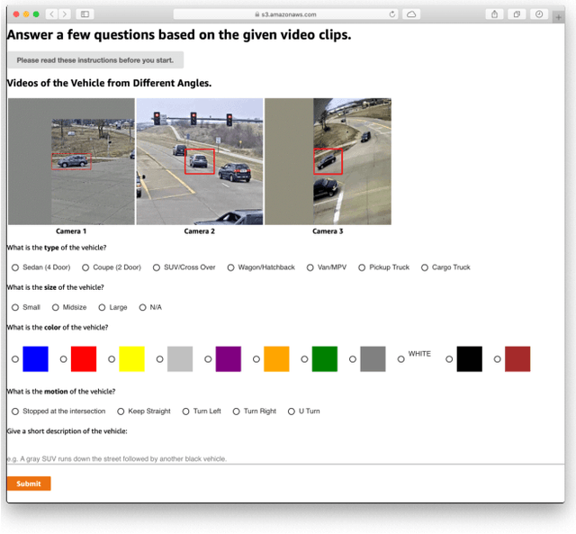Screen dimensions: 576x534
Task: Select Stopped at the intersection motion
Action: (x=15, y=412)
